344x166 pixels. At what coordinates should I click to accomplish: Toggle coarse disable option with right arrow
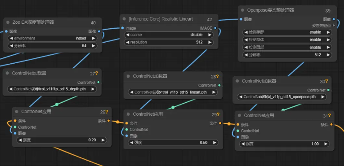coord(210,35)
